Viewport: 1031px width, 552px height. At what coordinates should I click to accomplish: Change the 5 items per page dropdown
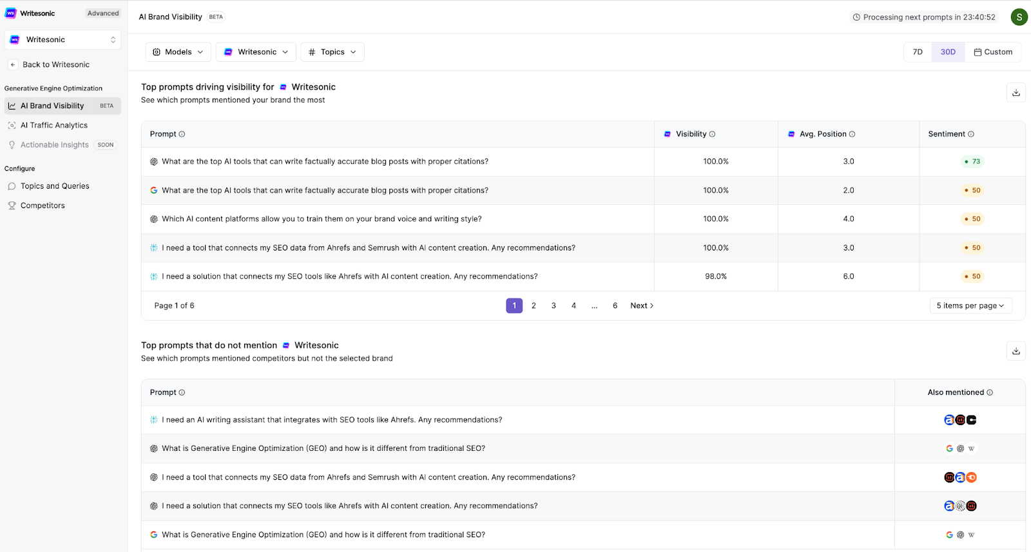pos(970,306)
